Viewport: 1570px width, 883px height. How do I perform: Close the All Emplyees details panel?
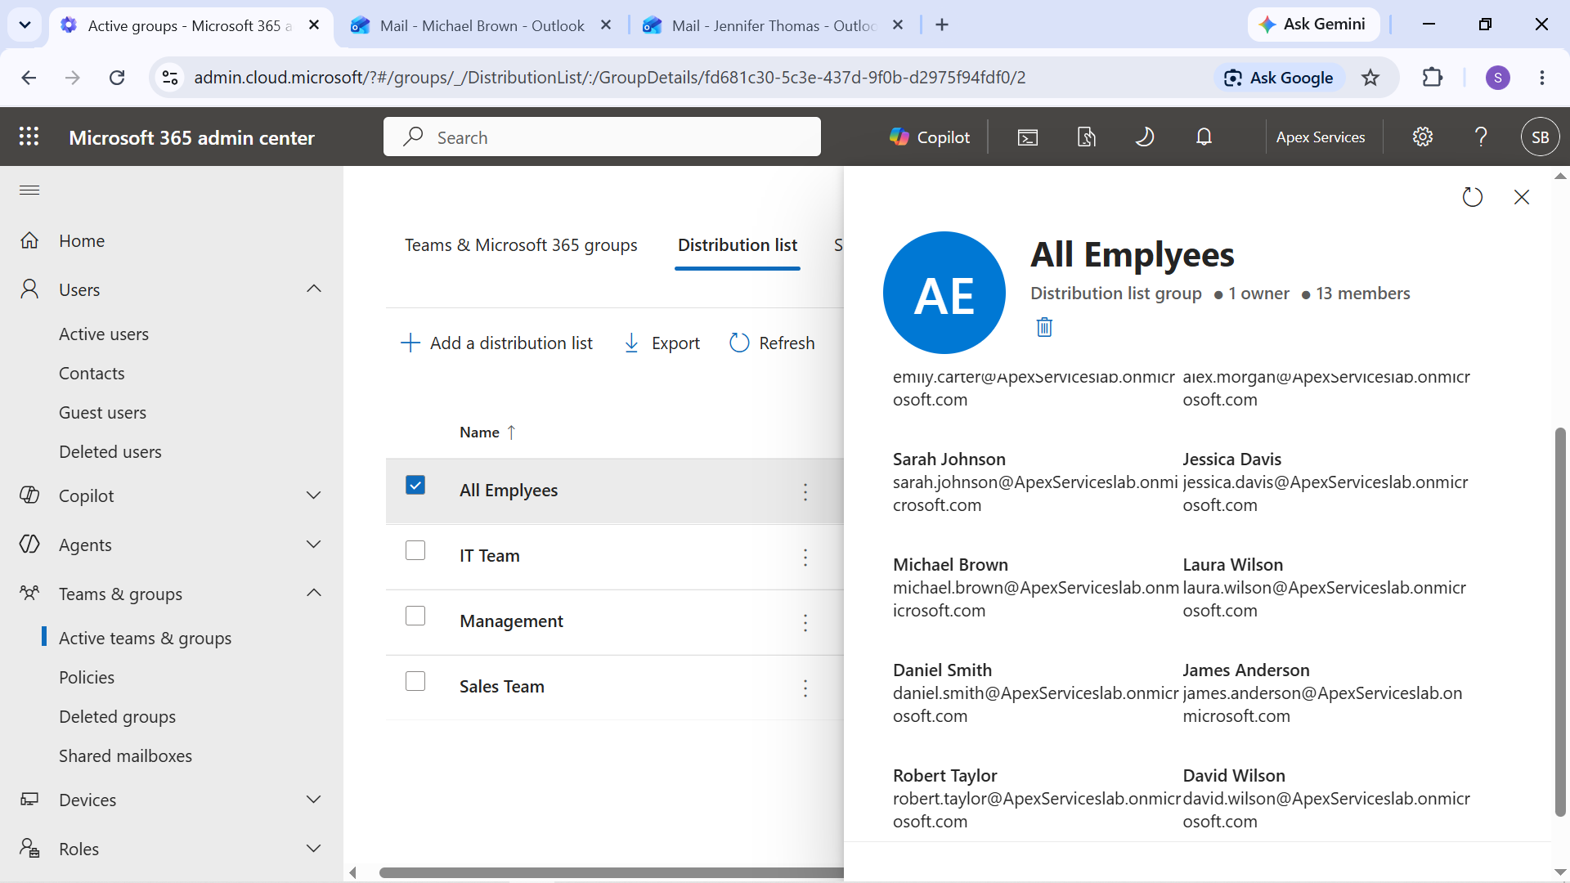1522,197
